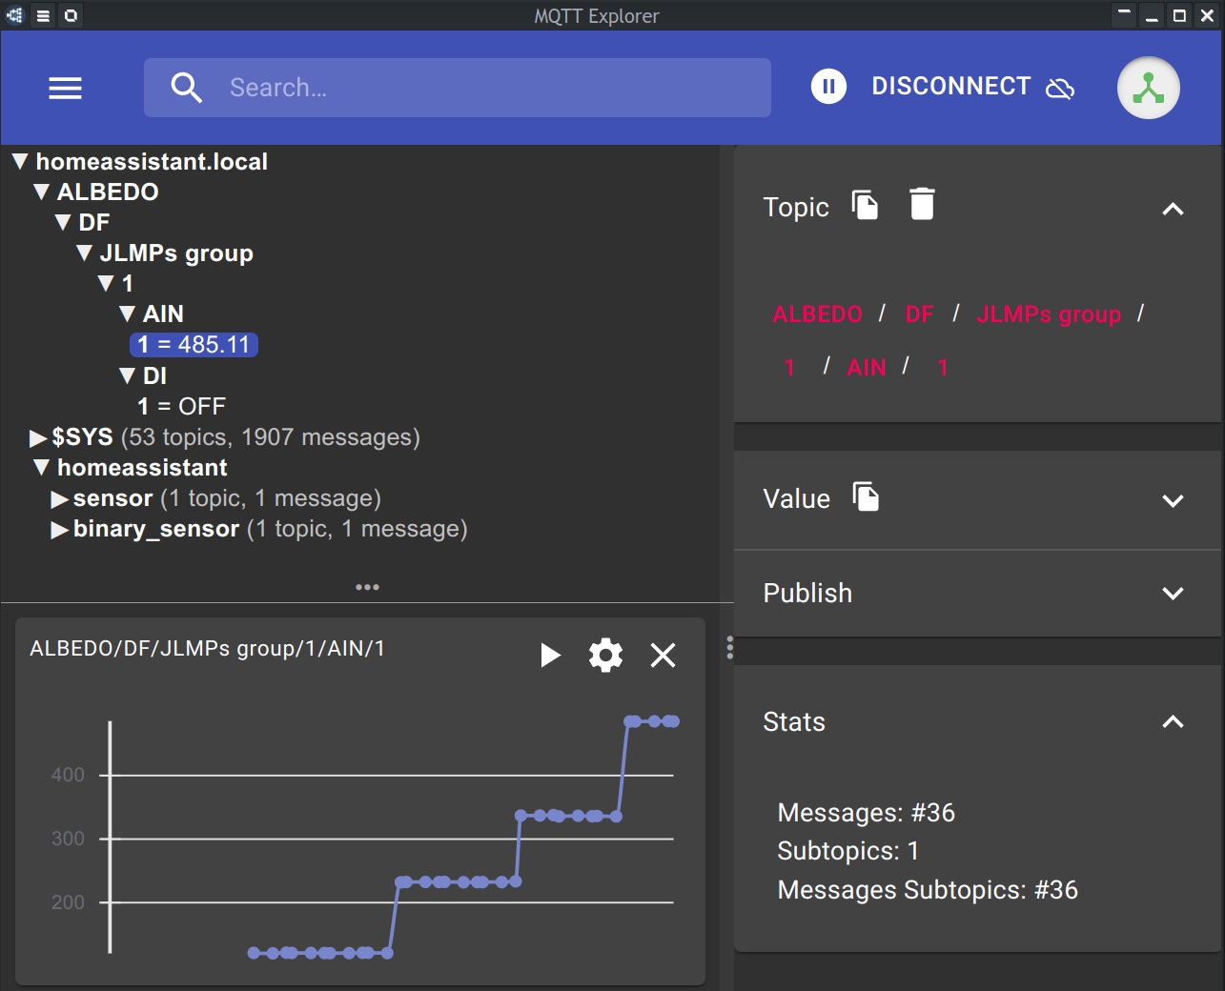Expand the $SYS tree node

[38, 437]
